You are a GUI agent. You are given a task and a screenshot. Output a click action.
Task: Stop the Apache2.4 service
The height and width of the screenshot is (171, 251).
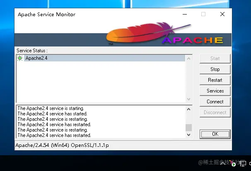215,69
